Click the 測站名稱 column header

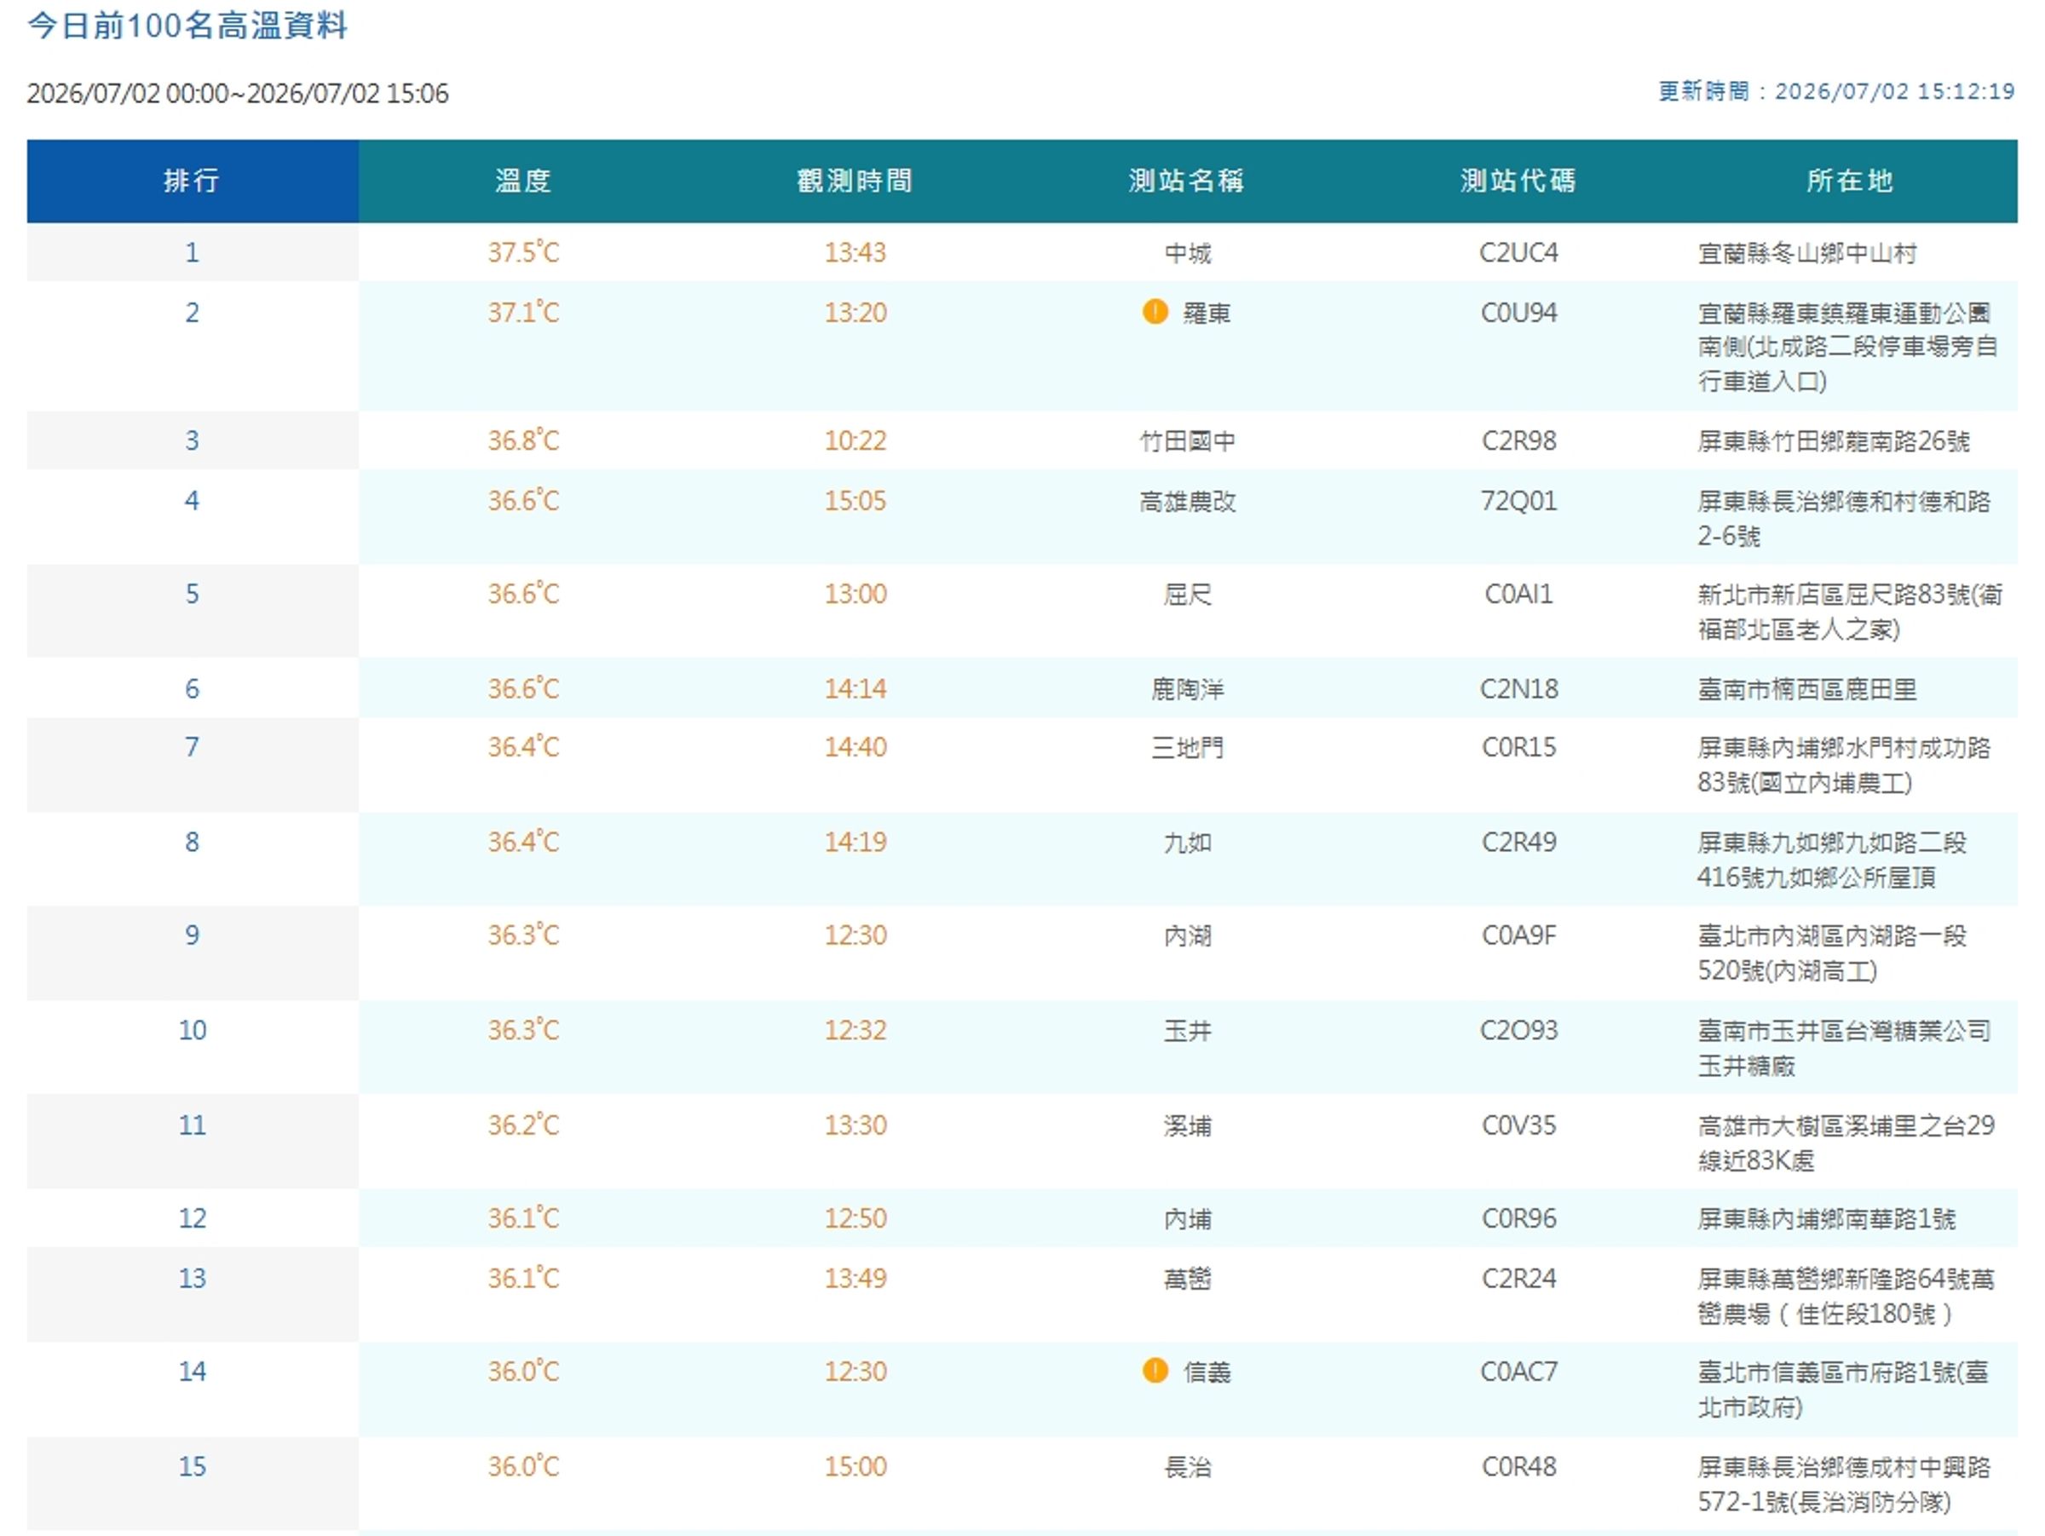pyautogui.click(x=1186, y=181)
